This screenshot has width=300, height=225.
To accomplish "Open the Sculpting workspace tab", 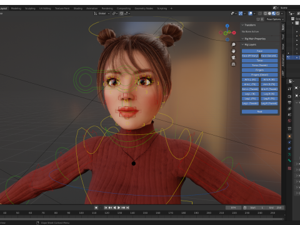I will 30,9.
